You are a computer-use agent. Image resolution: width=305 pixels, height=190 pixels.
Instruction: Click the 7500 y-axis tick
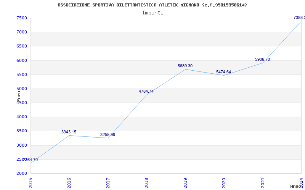(x=22, y=18)
